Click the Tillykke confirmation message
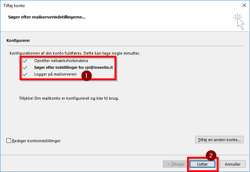 click(x=69, y=98)
